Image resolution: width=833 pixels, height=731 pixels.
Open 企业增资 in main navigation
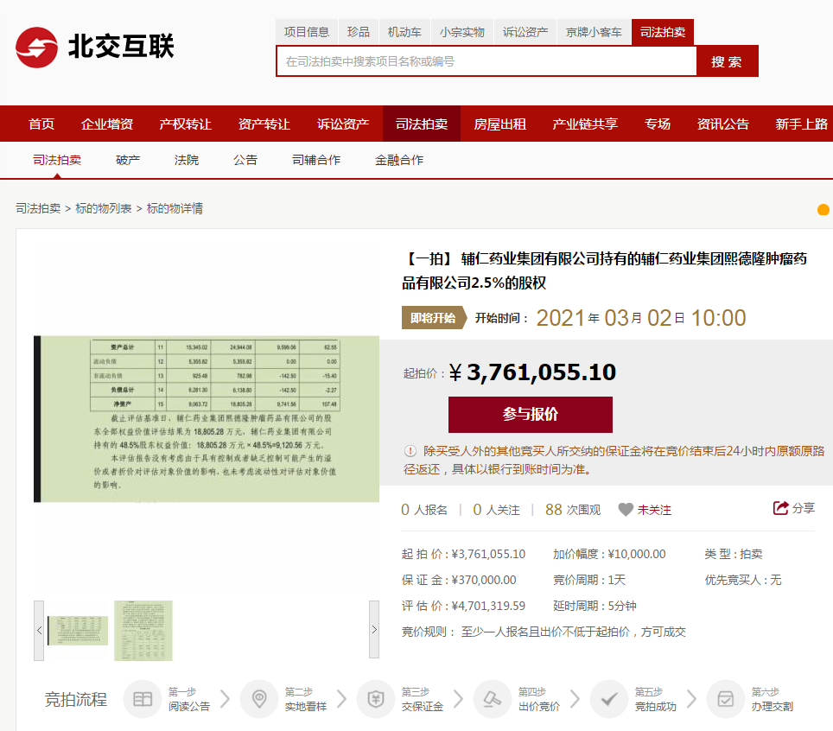107,124
